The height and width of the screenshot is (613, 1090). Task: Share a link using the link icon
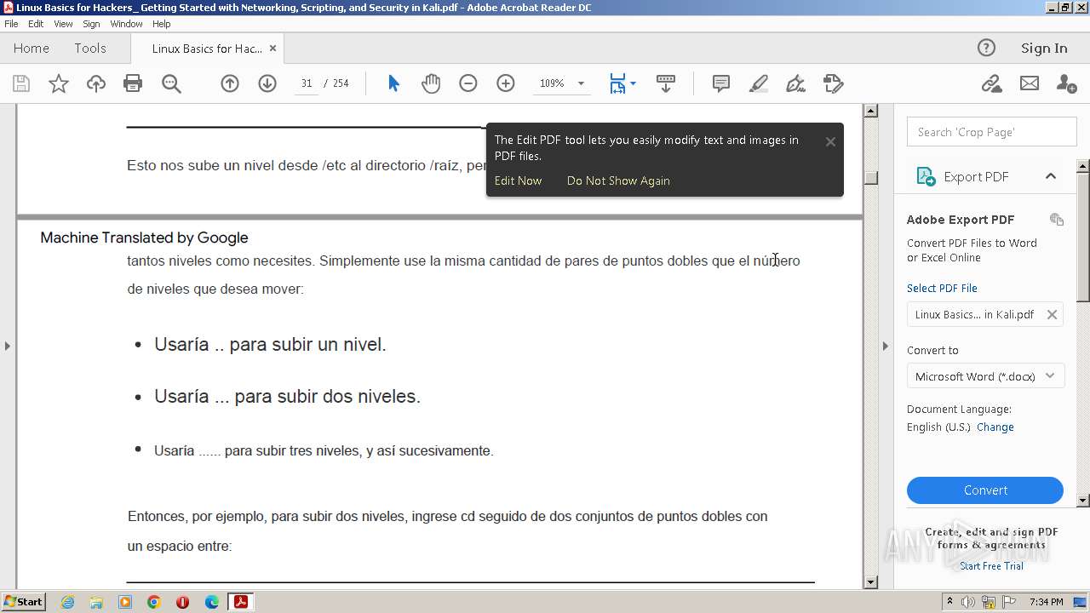point(991,83)
